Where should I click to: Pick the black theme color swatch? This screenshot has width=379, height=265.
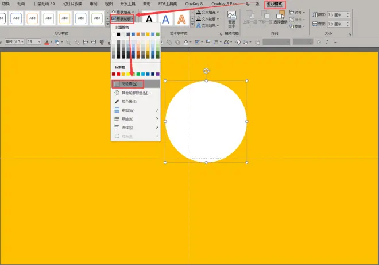click(118, 34)
